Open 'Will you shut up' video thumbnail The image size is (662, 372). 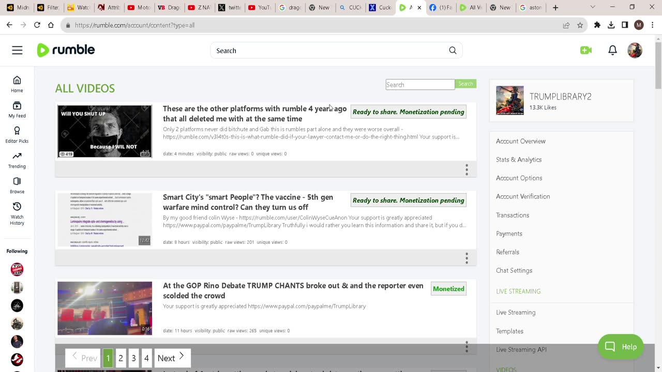[x=104, y=131]
